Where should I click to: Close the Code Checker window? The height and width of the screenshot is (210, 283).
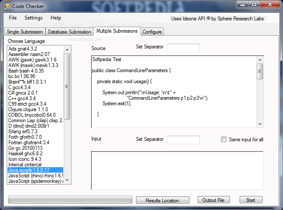pyautogui.click(x=270, y=4)
